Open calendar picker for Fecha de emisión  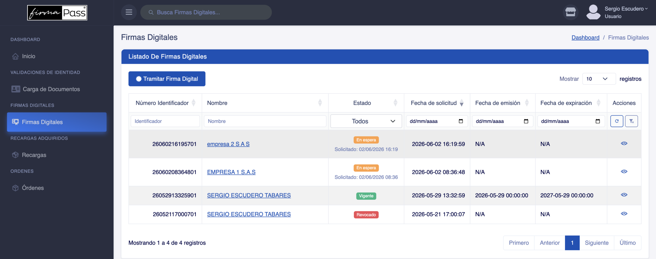click(x=526, y=121)
